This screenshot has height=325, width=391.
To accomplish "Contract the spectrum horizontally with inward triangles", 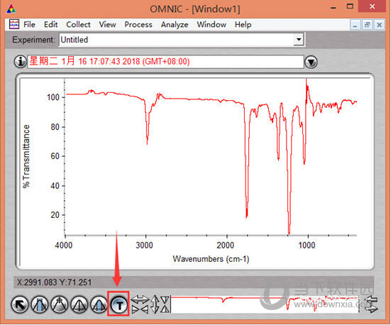I will pos(140,309).
